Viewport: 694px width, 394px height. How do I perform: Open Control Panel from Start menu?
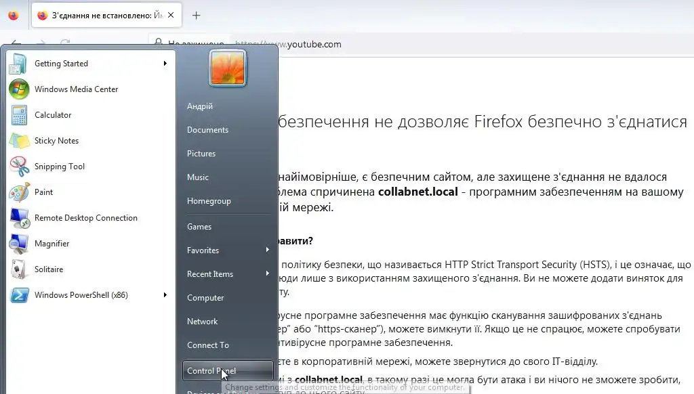[228, 370]
